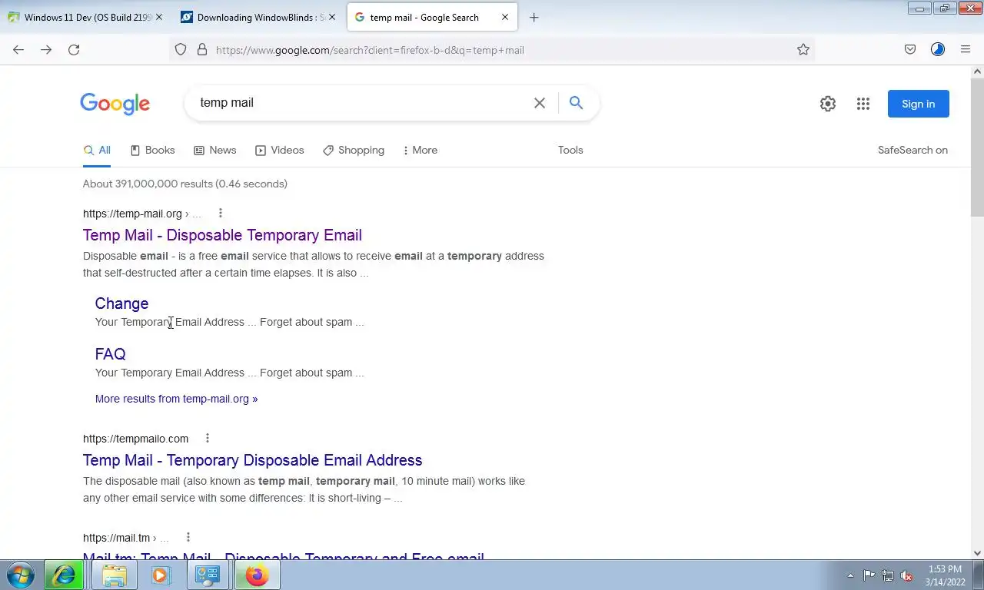The width and height of the screenshot is (984, 590).
Task: Go forward using the browser forward arrow
Action: [46, 50]
